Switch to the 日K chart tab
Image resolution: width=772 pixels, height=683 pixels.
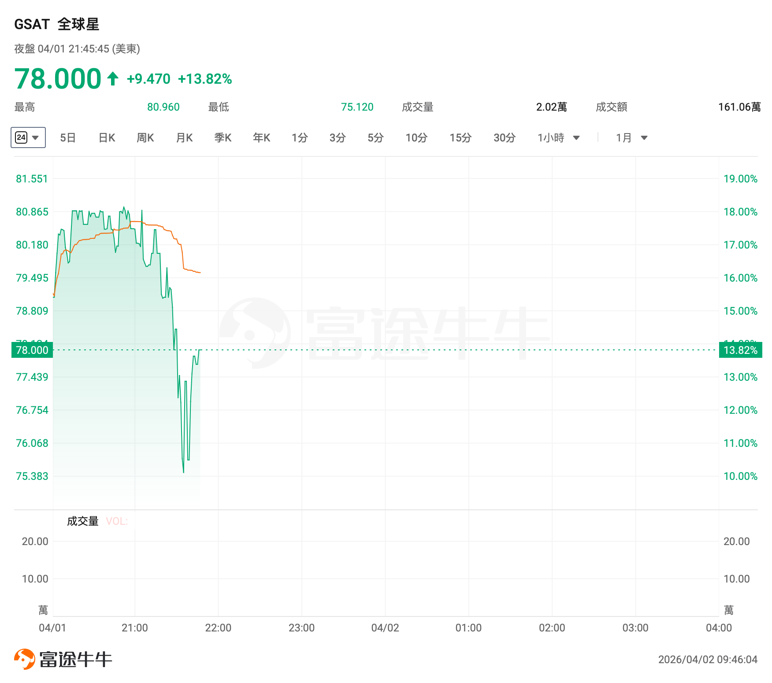(x=107, y=138)
